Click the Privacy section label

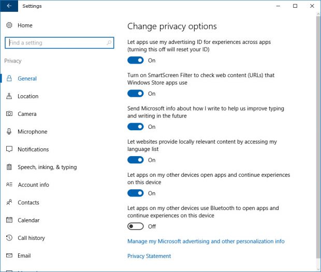(13, 61)
